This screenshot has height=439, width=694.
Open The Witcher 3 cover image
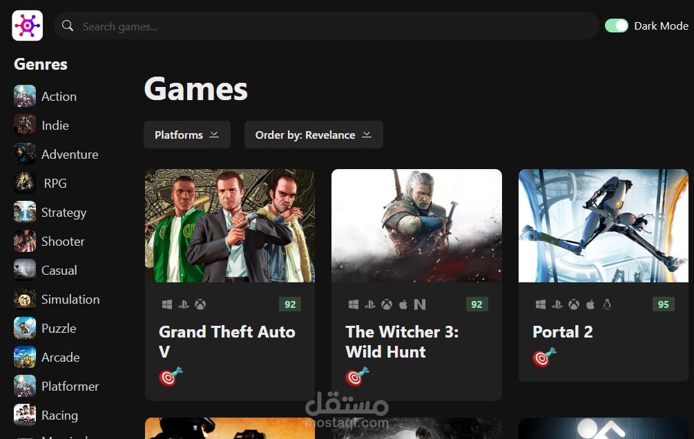point(416,226)
